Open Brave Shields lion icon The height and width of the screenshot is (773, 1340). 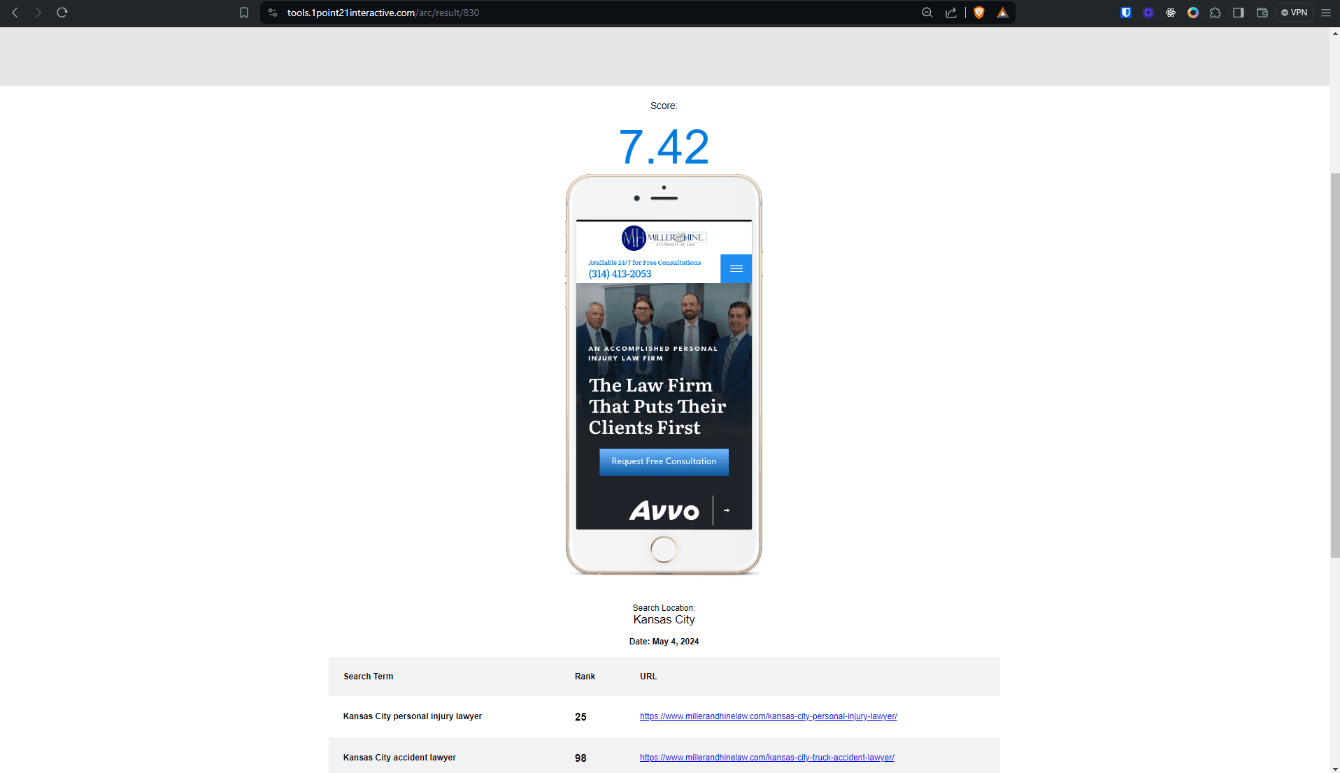[979, 13]
